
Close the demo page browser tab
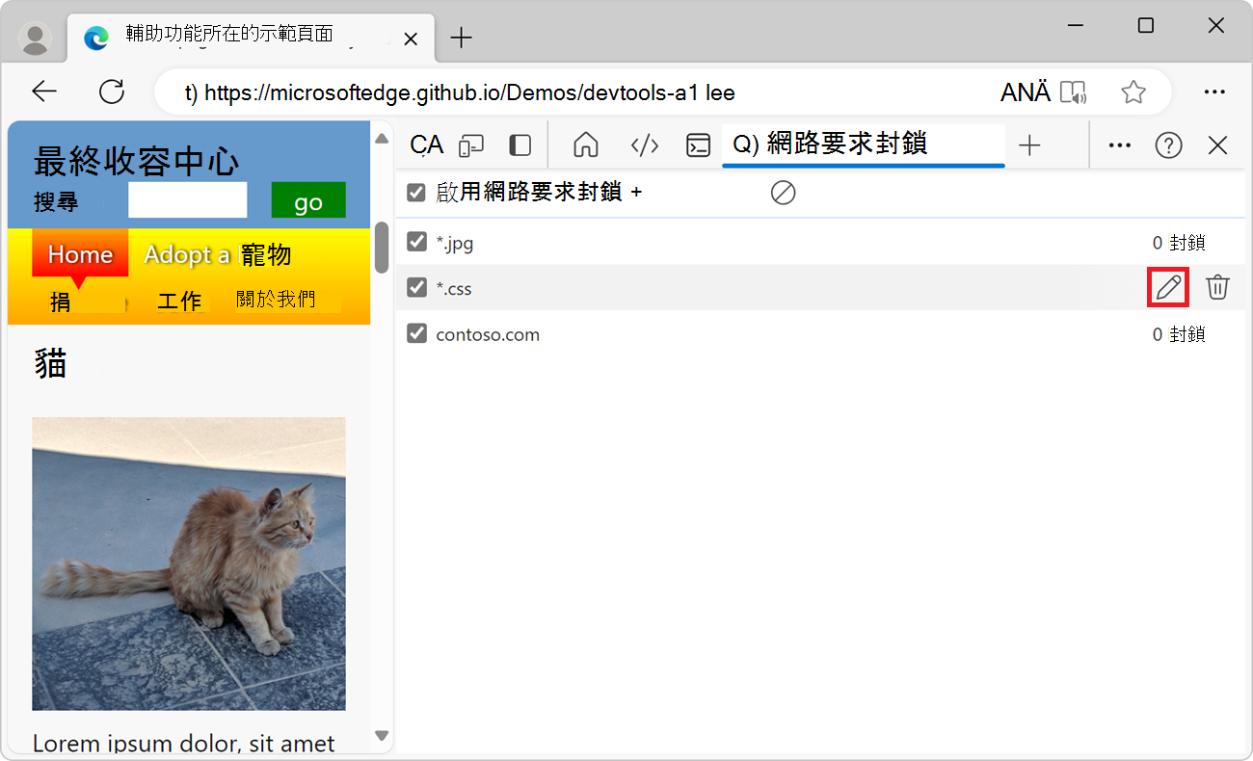411,39
